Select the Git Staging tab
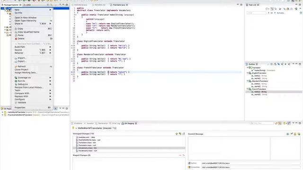303x170 pixels. click(129, 123)
